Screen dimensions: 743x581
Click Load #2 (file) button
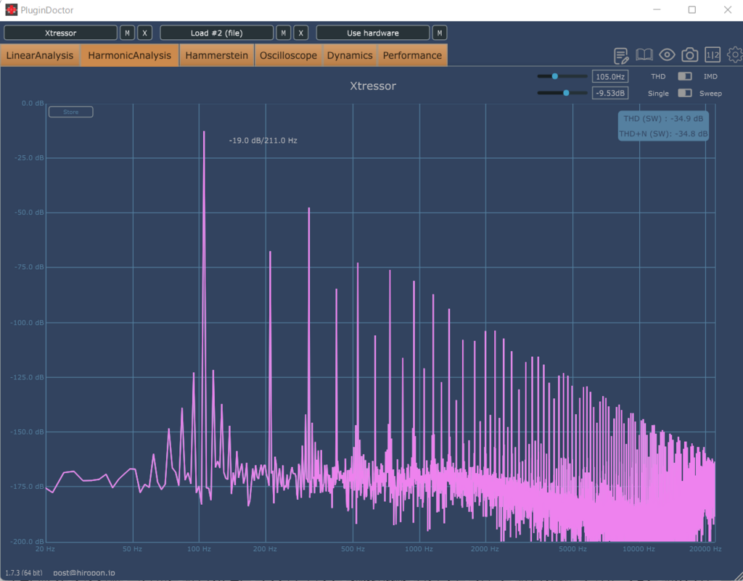pos(216,33)
